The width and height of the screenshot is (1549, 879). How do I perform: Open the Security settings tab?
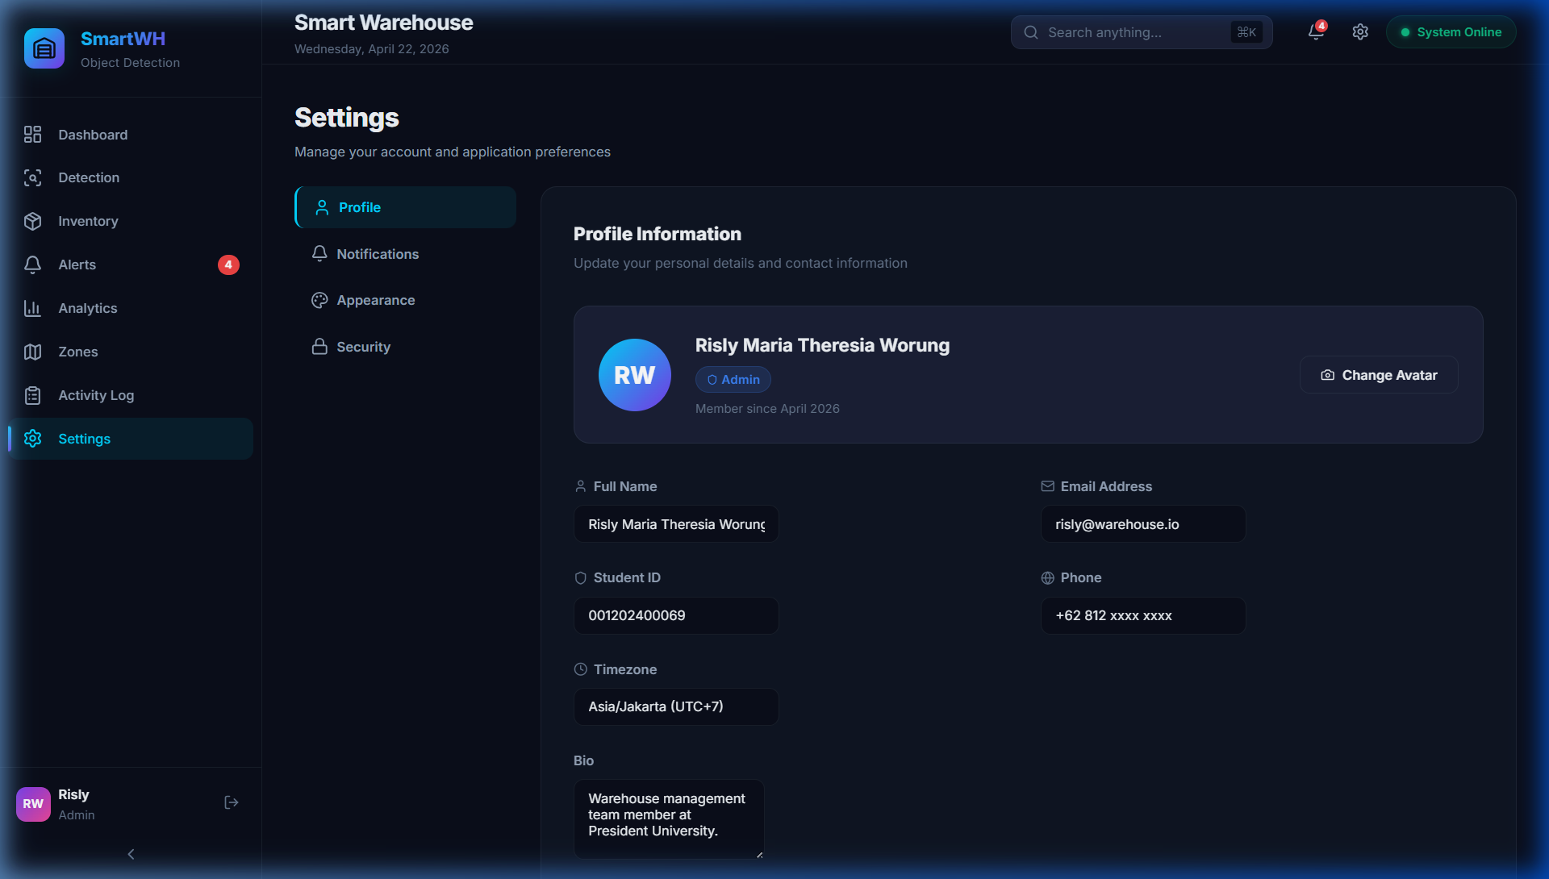pos(363,347)
